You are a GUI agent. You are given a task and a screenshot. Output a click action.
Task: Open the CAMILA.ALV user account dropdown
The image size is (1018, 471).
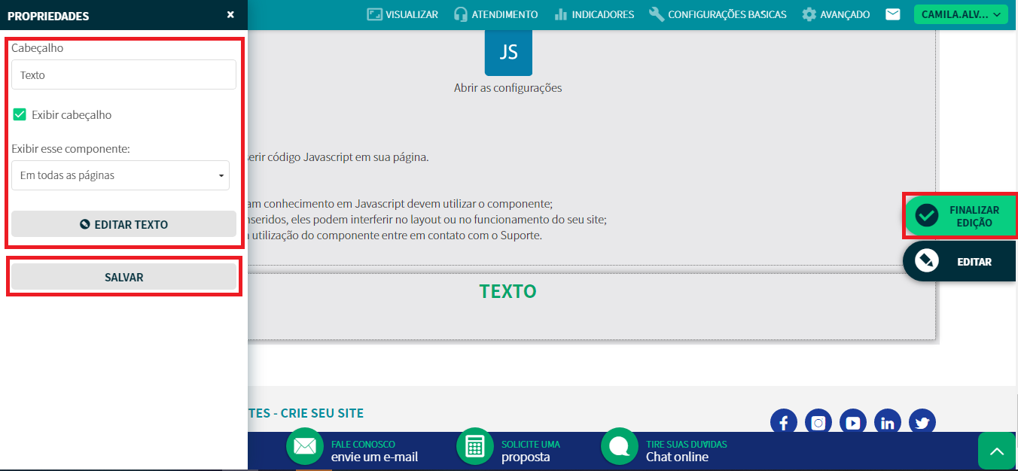point(960,14)
